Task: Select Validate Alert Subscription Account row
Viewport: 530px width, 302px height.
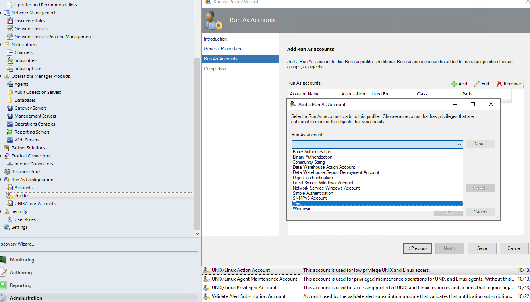Action: point(366,296)
